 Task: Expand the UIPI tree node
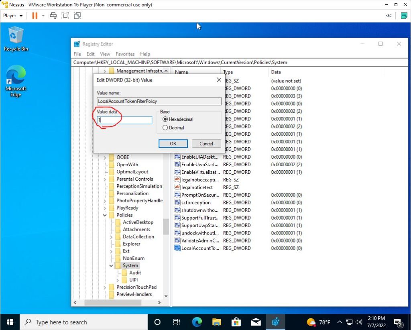point(118,280)
